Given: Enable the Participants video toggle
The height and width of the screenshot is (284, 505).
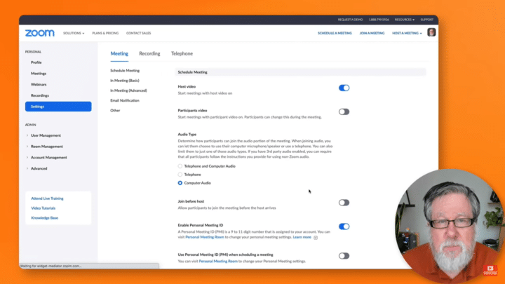Looking at the screenshot, I should point(344,111).
